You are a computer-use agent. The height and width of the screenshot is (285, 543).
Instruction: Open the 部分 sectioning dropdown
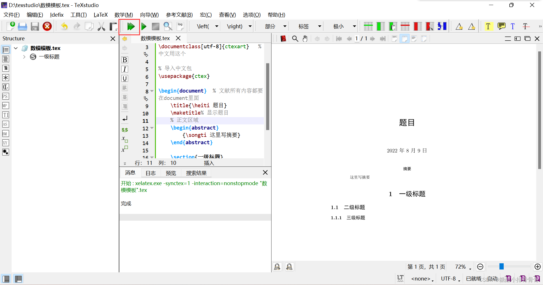[x=285, y=27]
